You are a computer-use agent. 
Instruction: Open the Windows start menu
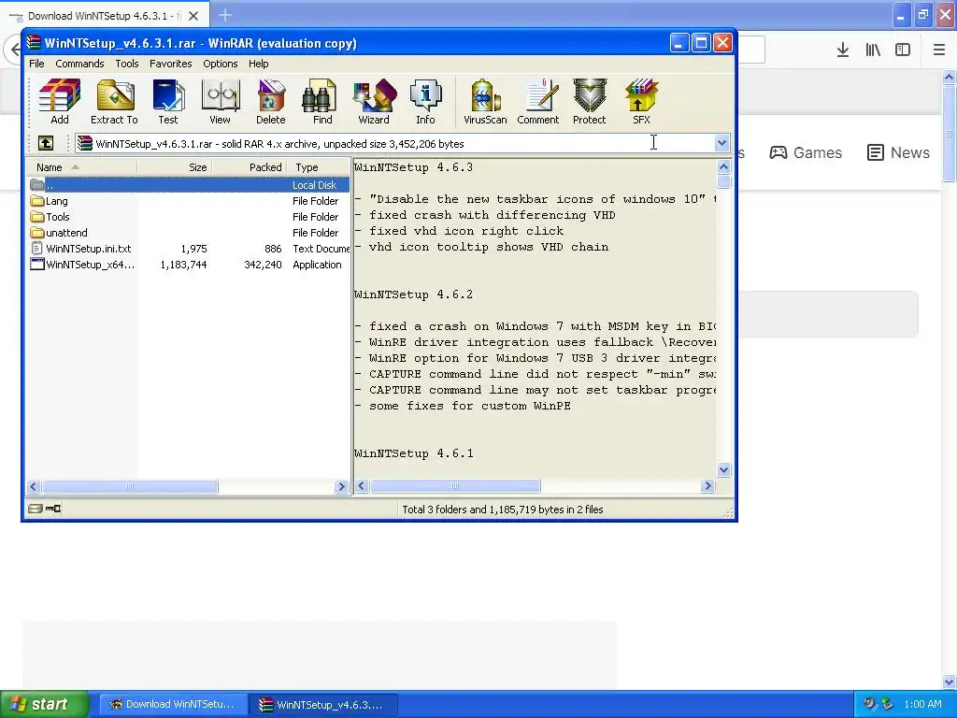click(45, 704)
